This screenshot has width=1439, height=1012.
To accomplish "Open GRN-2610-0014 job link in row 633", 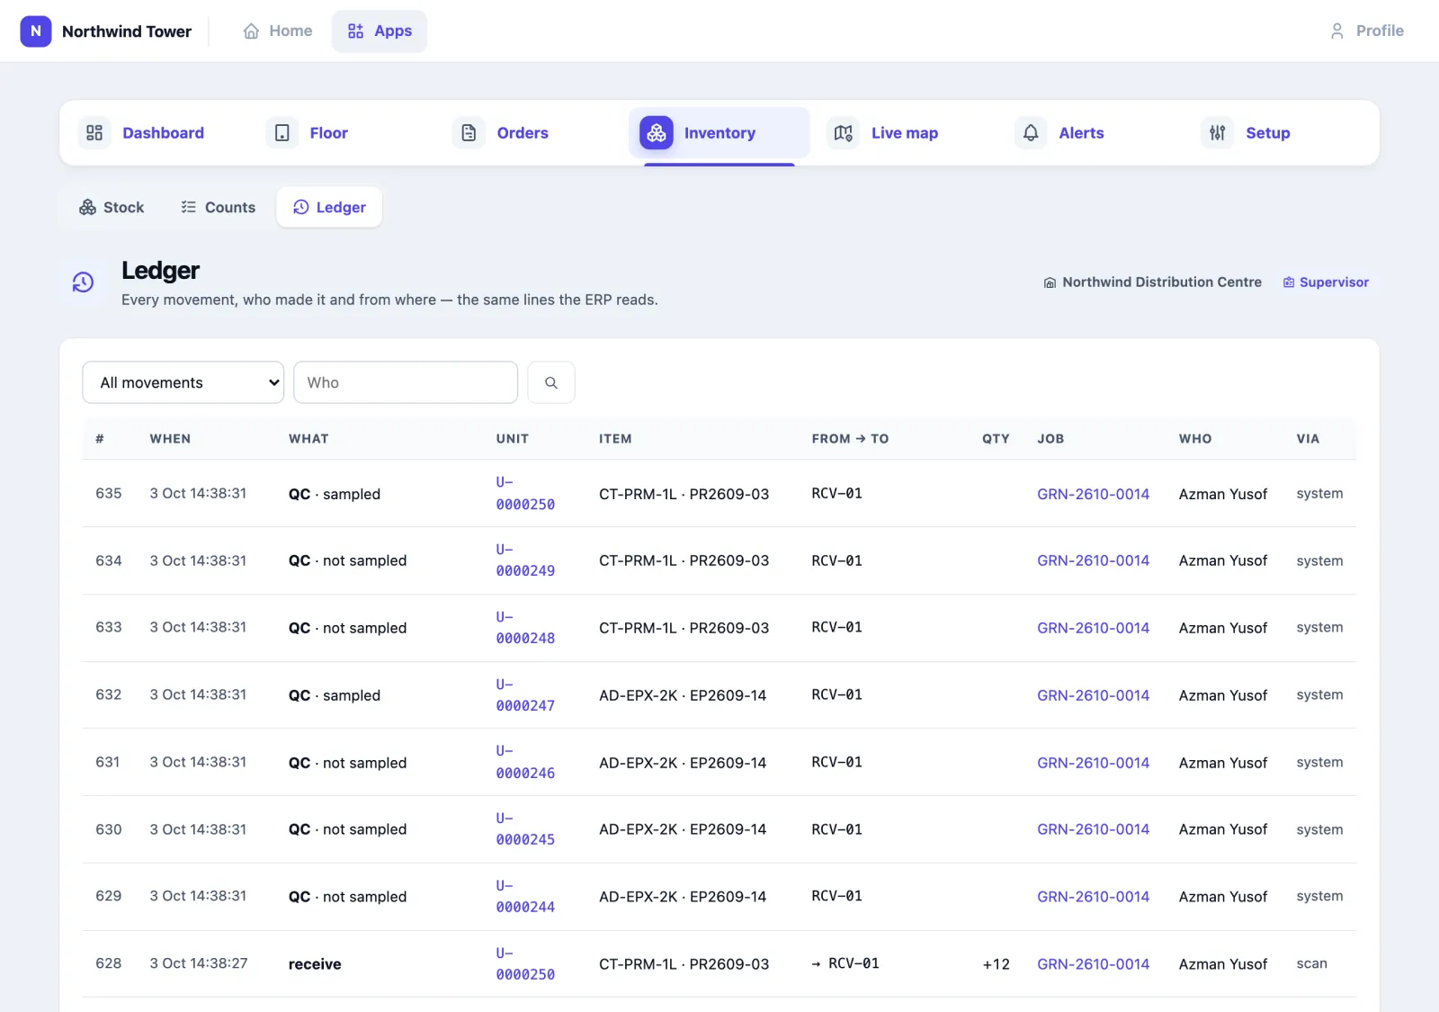I will point(1093,628).
